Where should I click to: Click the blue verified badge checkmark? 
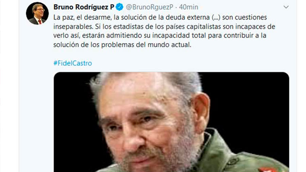119,7
